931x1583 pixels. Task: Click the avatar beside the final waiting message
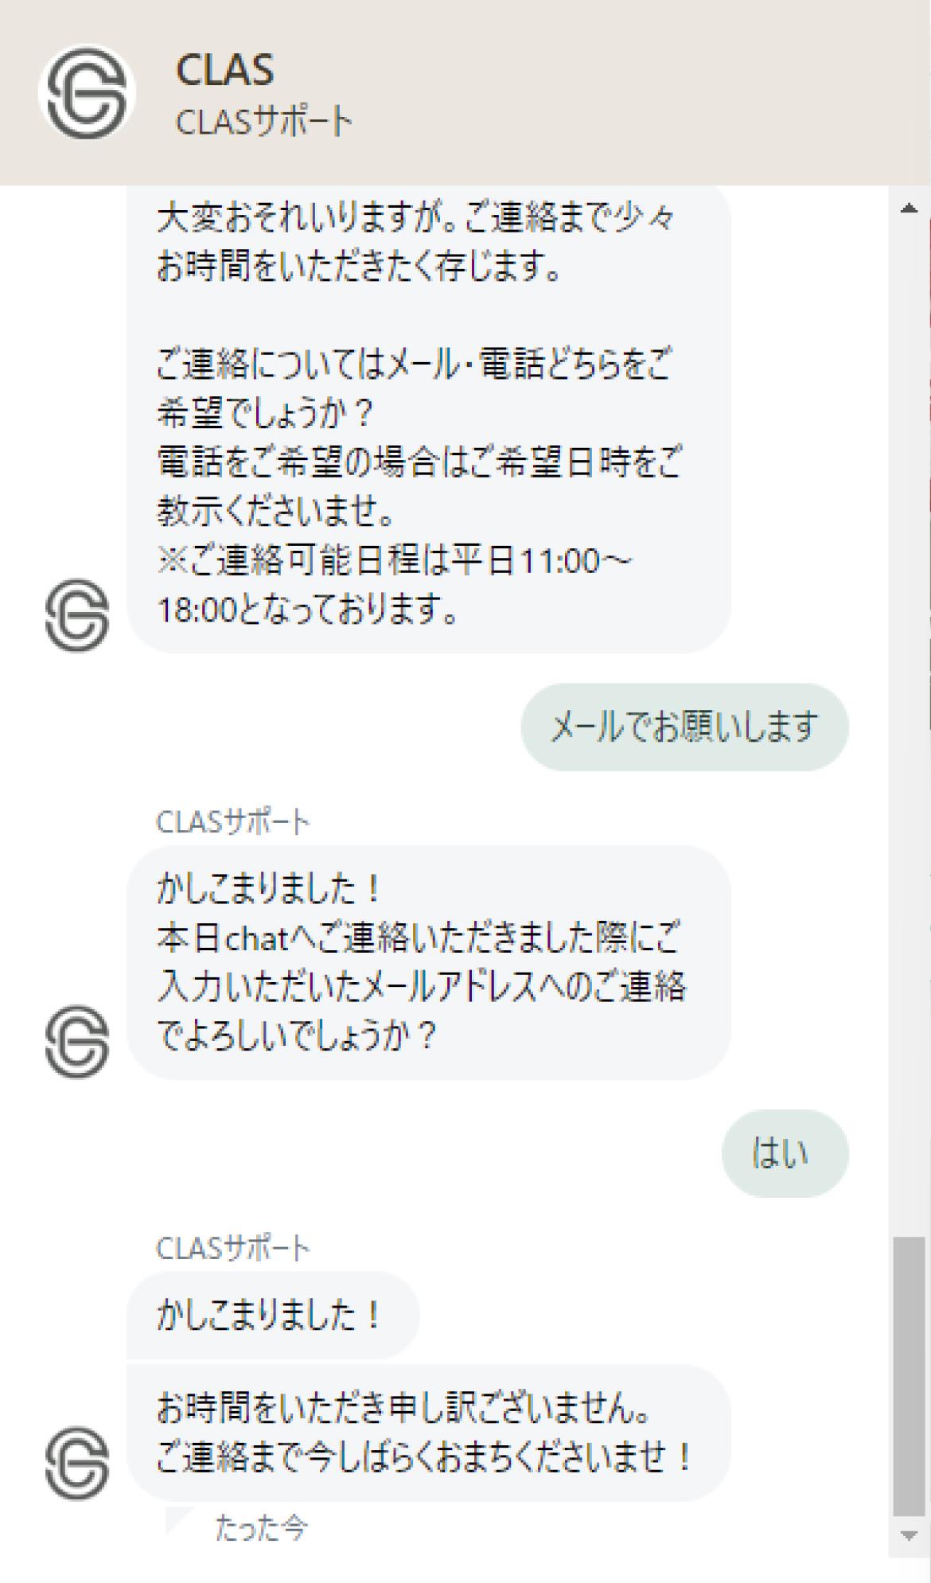pos(77,1463)
